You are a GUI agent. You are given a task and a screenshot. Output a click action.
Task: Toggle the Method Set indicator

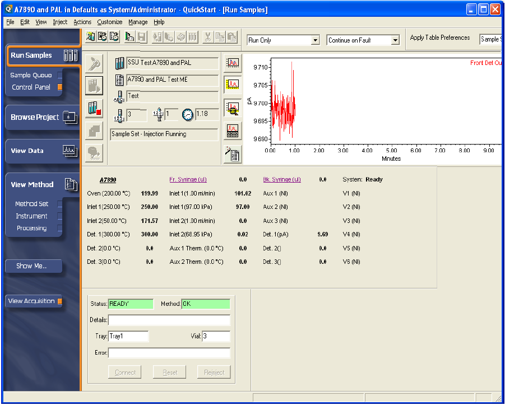[60, 204]
